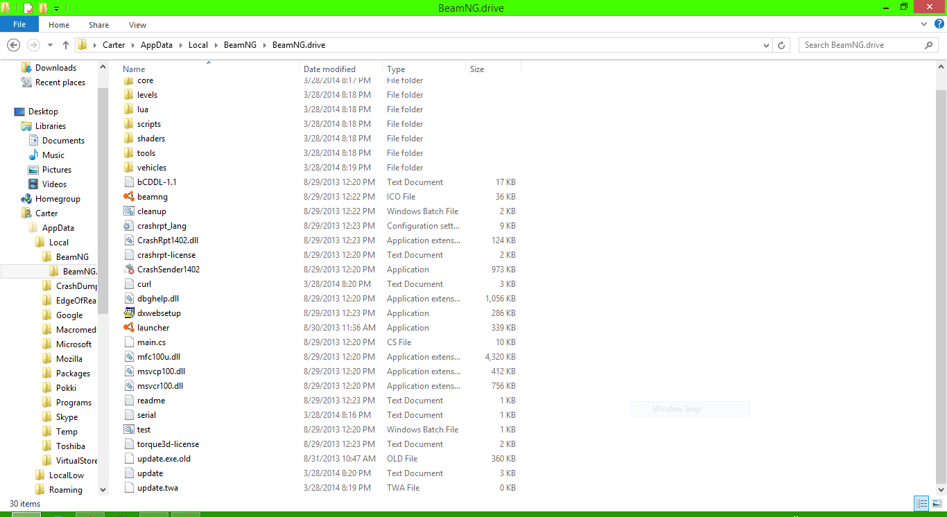Switch to Details view layout
This screenshot has height=517, width=947.
tap(921, 503)
